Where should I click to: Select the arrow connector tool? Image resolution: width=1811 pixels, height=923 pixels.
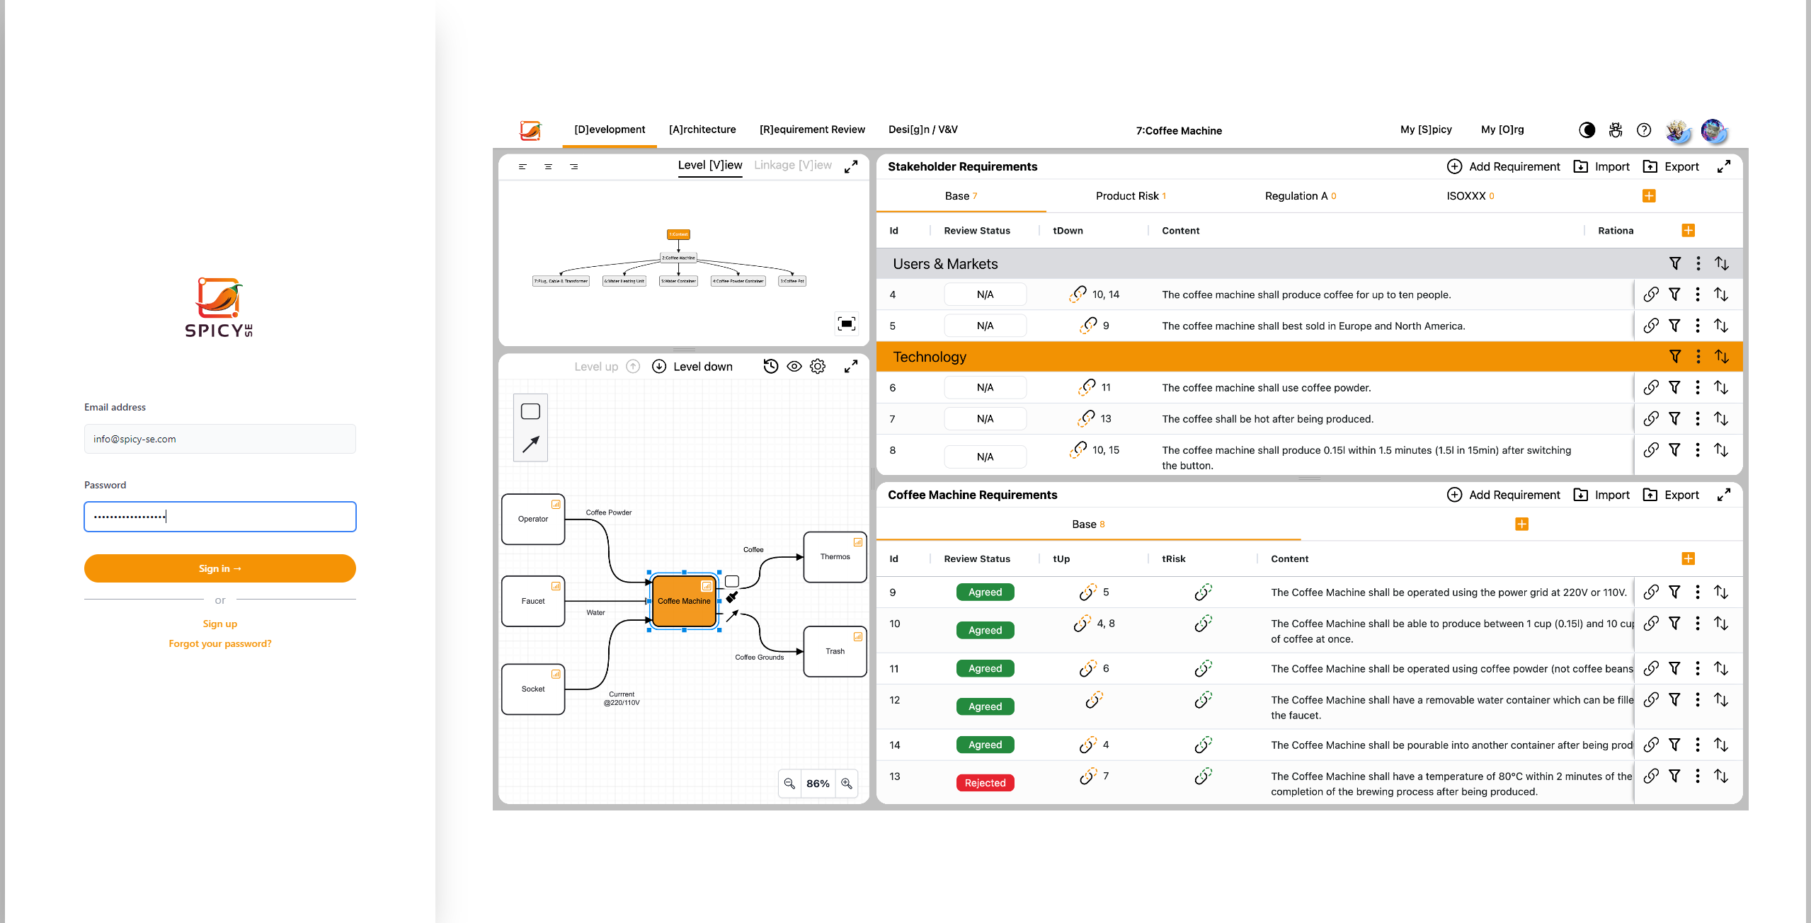[530, 444]
